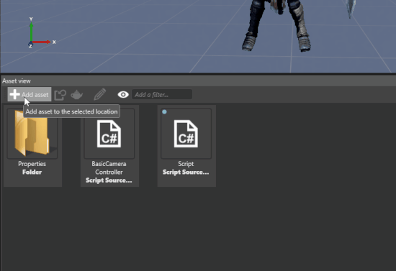
Task: Toggle the eye visibility filter icon
Action: tap(123, 95)
